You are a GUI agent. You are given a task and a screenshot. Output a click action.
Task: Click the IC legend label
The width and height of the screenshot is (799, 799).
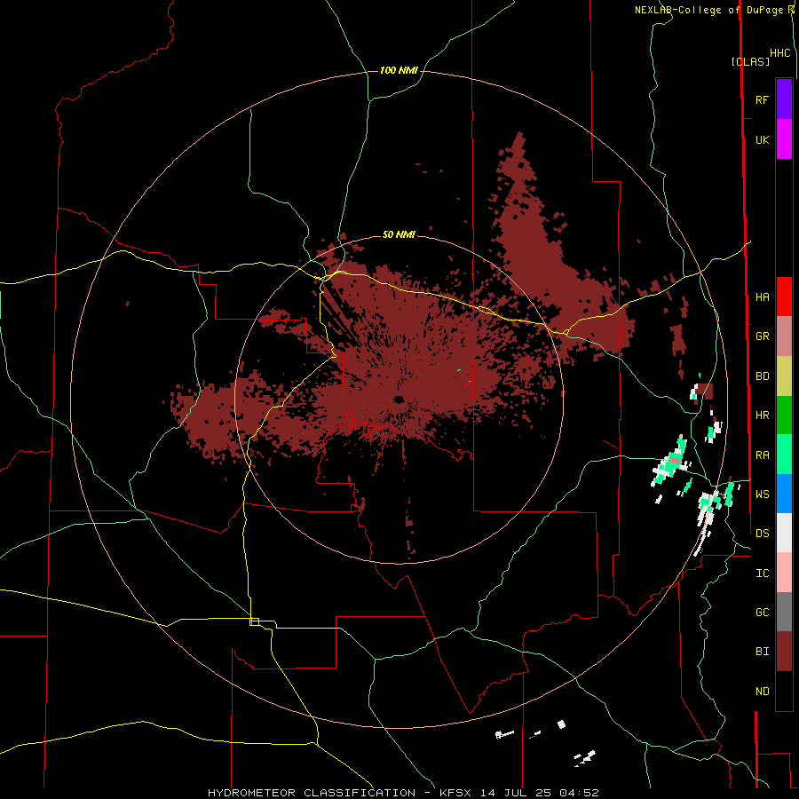pos(762,574)
